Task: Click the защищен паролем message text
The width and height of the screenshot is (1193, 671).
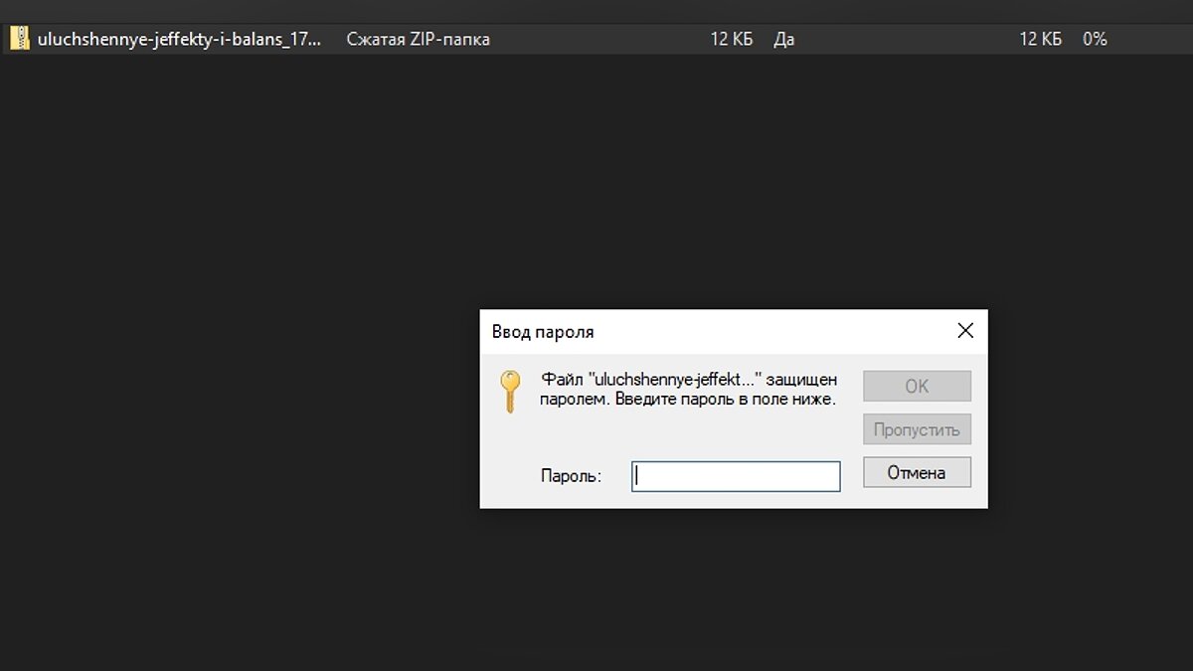Action: (x=688, y=390)
